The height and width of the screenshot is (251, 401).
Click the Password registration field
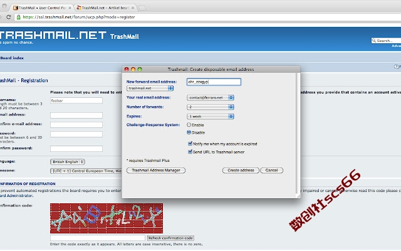point(76,134)
